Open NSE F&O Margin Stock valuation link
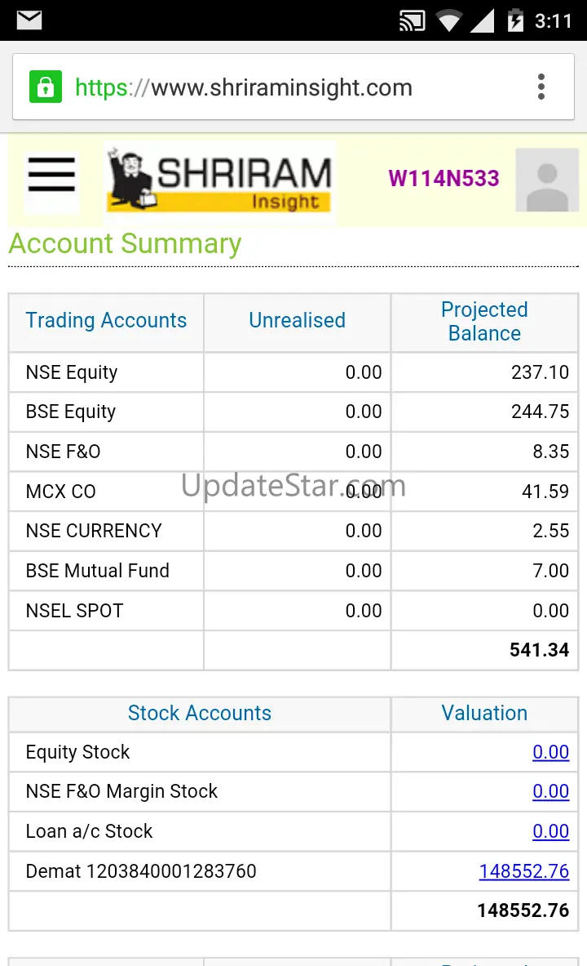Image resolution: width=587 pixels, height=966 pixels. pyautogui.click(x=550, y=791)
